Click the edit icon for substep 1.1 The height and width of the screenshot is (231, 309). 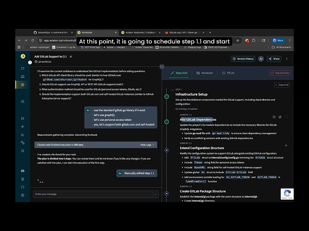click(280, 117)
